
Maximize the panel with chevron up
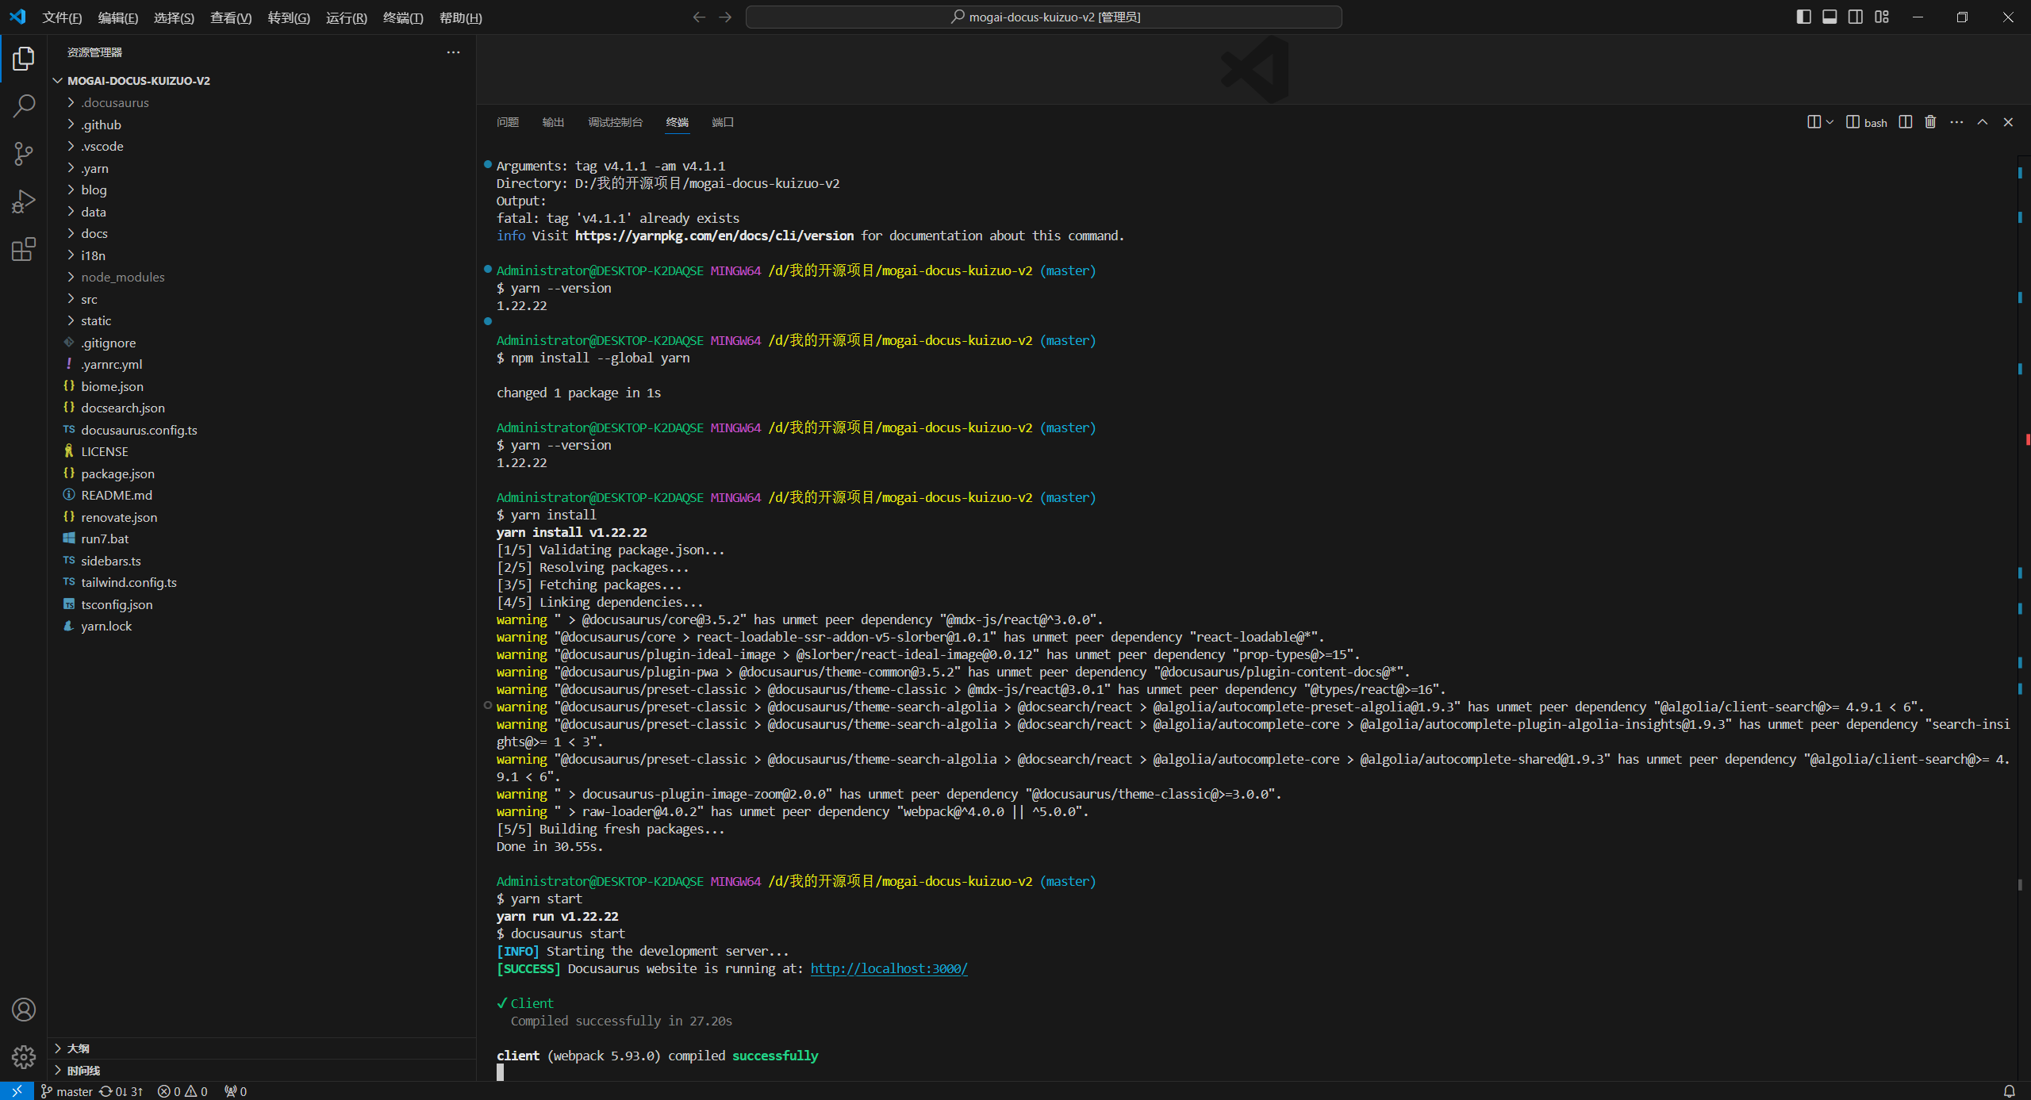(x=1983, y=121)
